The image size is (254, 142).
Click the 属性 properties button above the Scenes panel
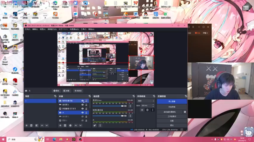tap(56, 91)
